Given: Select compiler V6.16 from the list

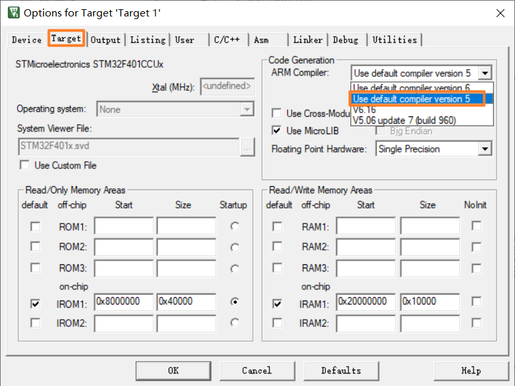Looking at the screenshot, I should pos(422,110).
